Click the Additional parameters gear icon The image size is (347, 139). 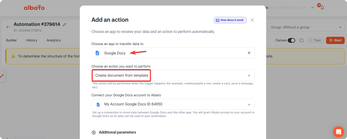pos(94,132)
